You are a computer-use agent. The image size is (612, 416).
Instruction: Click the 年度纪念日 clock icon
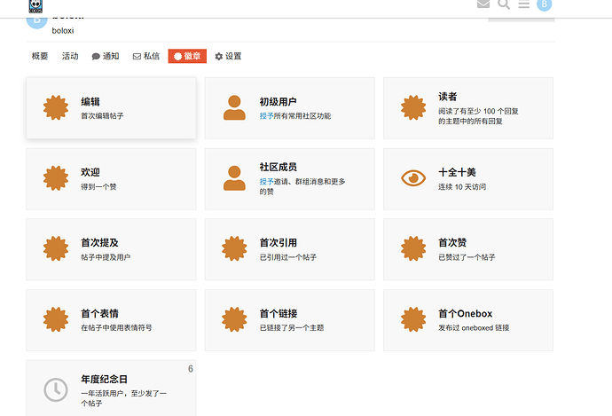coord(56,390)
